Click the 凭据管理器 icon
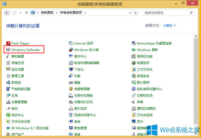This screenshot has height=138, width=201. tap(71, 89)
